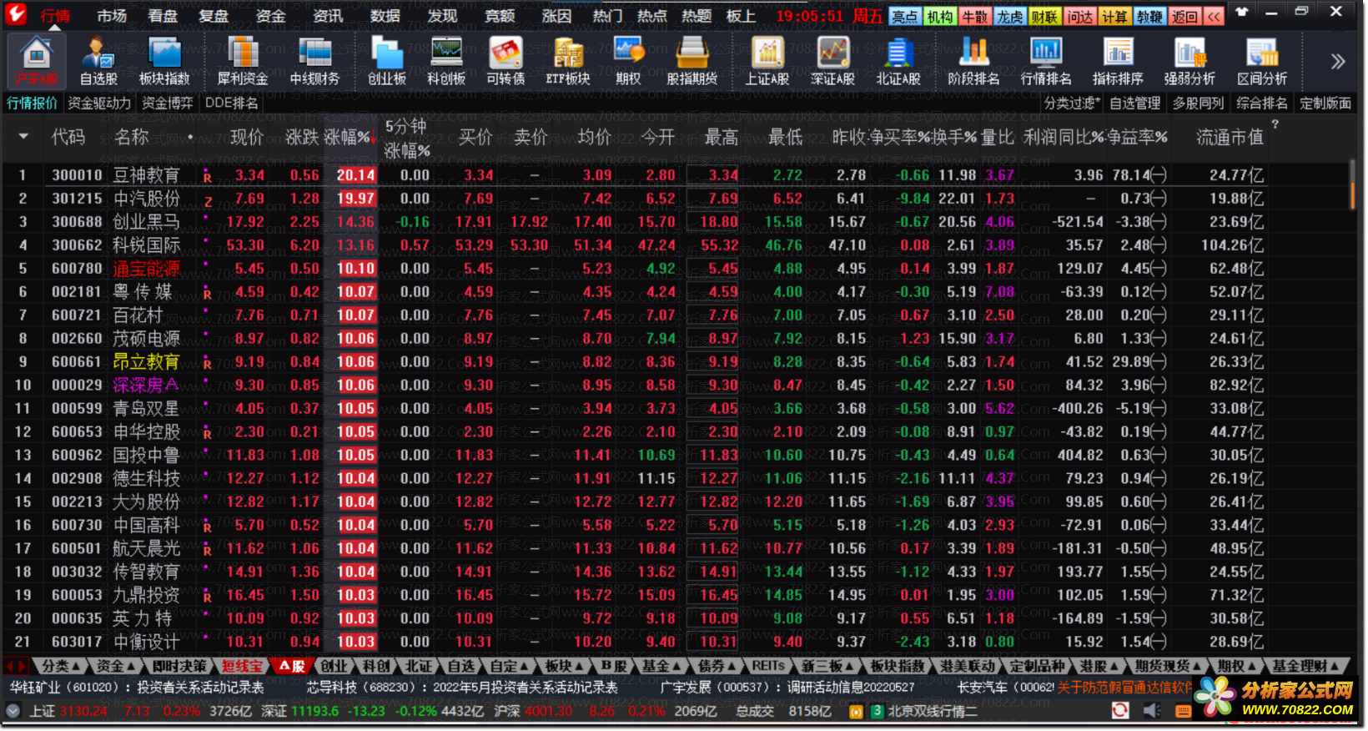The width and height of the screenshot is (1368, 731).
Task: Open the 广宇发展 调研活动信息 news item
Action: pos(787,688)
